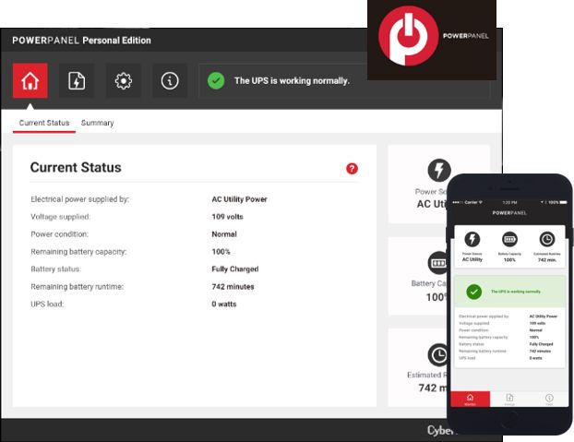Click the '0 watts' UPS load value
This screenshot has width=574, height=442.
point(224,305)
